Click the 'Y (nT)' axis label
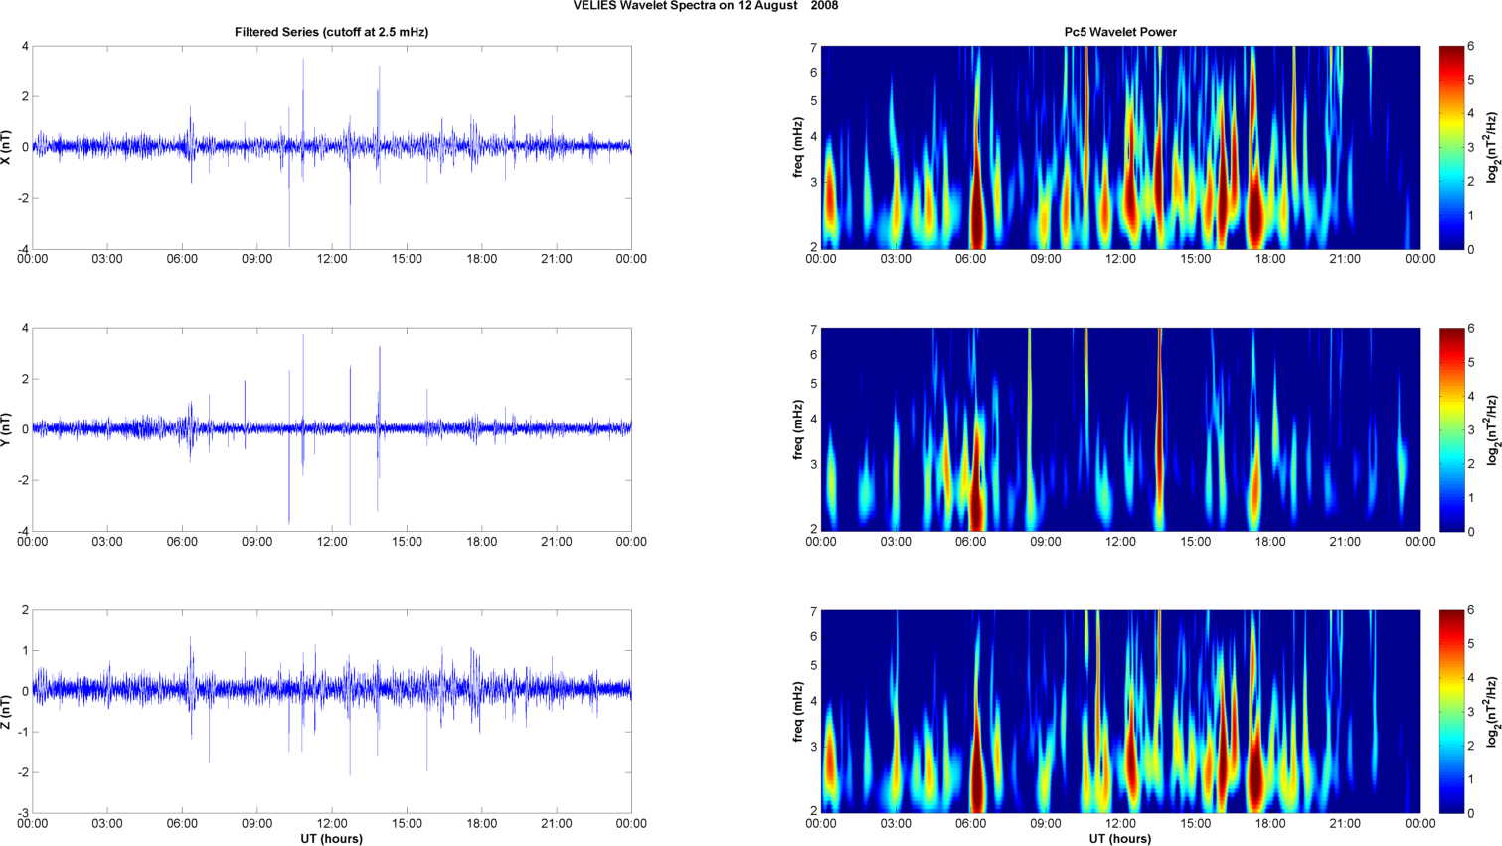The image size is (1502, 846). (x=7, y=429)
